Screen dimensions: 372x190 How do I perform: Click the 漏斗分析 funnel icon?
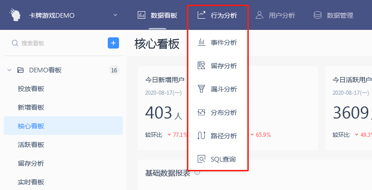(201, 89)
